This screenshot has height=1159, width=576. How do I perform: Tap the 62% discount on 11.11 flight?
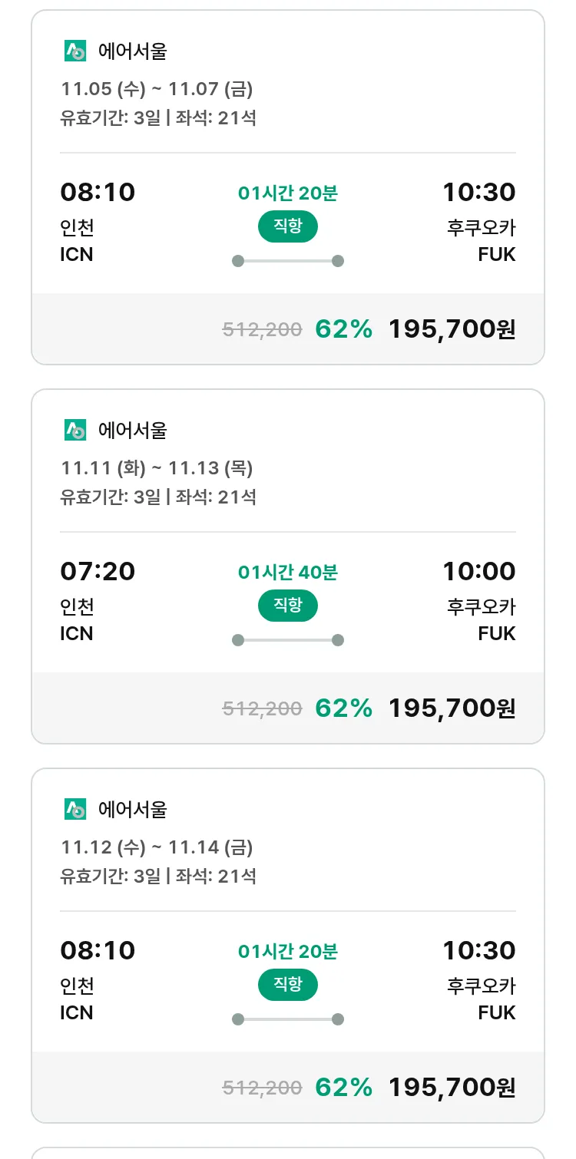(x=343, y=708)
